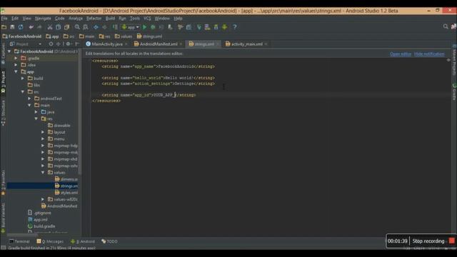Collapse the FacebookAndroid root tree node
The width and height of the screenshot is (457, 257).
click(9, 51)
